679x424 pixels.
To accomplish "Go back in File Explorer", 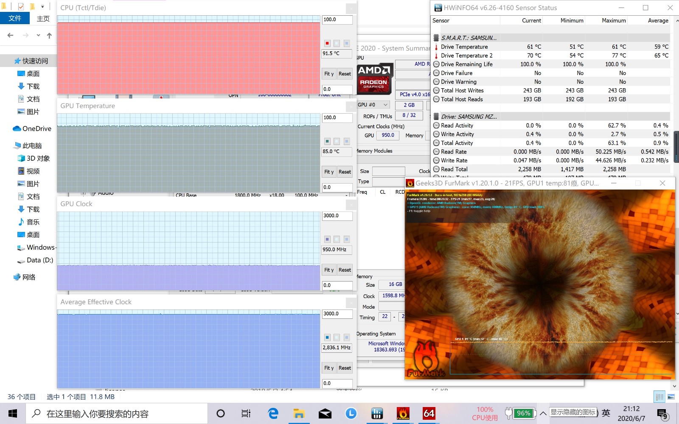I will (x=11, y=35).
